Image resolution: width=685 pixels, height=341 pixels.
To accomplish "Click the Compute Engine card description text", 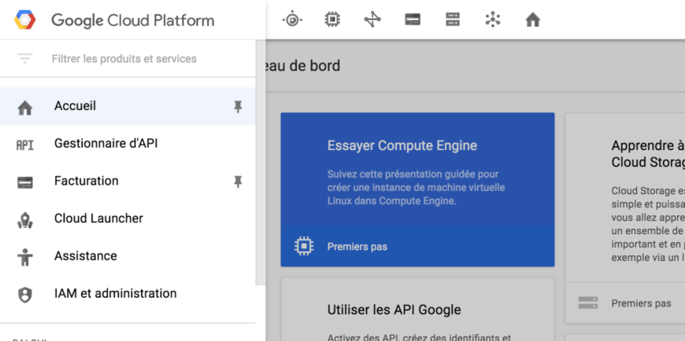I will tap(416, 188).
